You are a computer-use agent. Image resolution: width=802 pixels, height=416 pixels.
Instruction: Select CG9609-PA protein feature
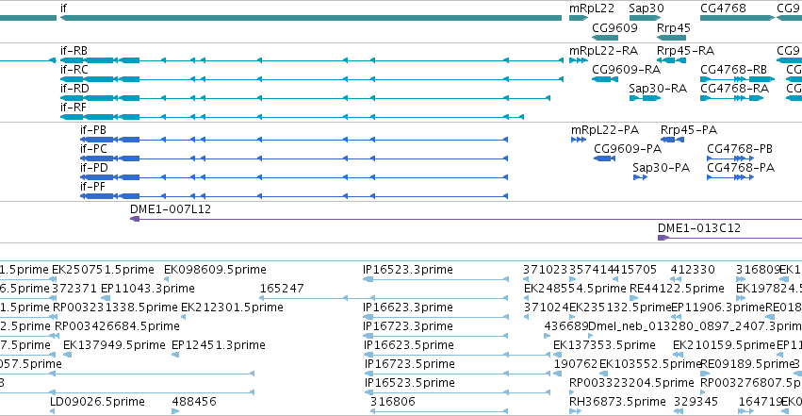604,158
